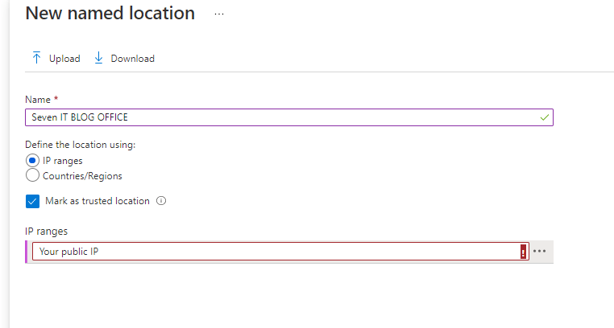Click the New named location heading
The height and width of the screenshot is (328, 614).
click(110, 14)
